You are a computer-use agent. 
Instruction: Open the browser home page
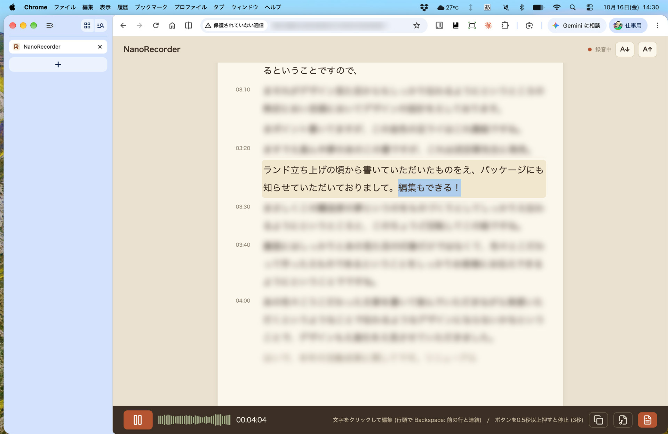172,25
